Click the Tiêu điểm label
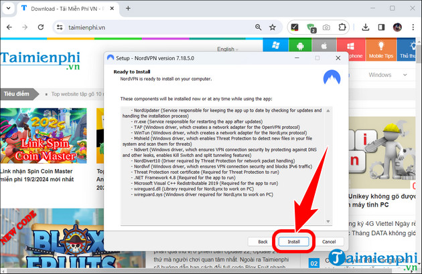The height and width of the screenshot is (274, 422). pos(17,94)
